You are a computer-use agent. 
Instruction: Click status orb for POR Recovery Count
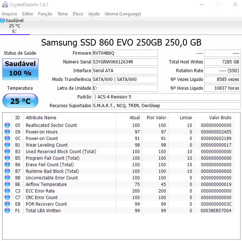coord(7,204)
